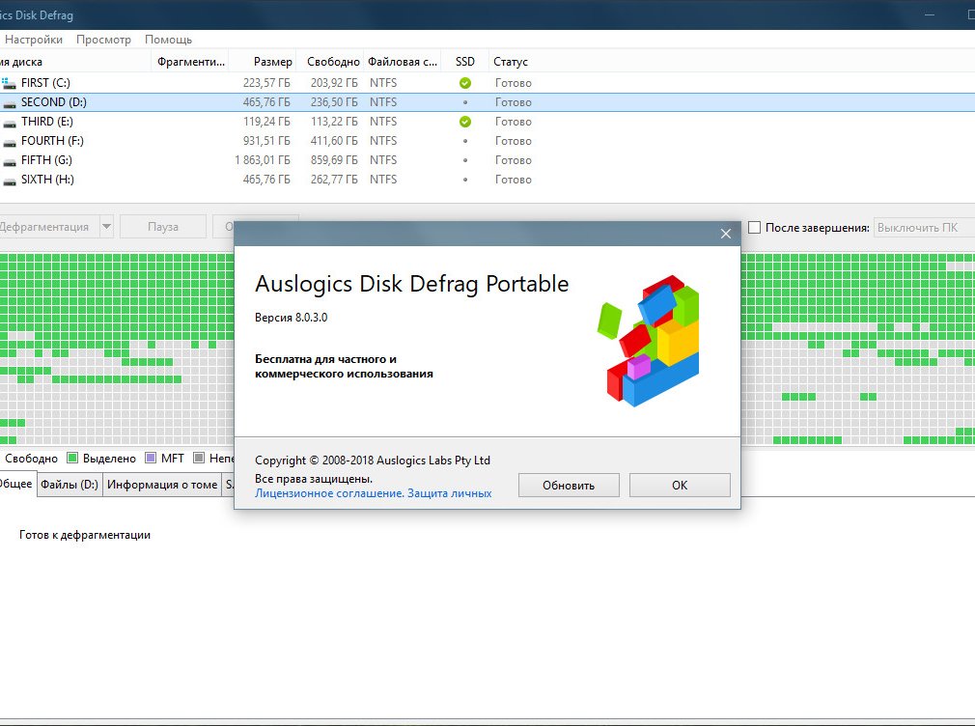Image resolution: width=975 pixels, height=726 pixels.
Task: Click the THIRD (E:) drive icon
Action: [10, 122]
